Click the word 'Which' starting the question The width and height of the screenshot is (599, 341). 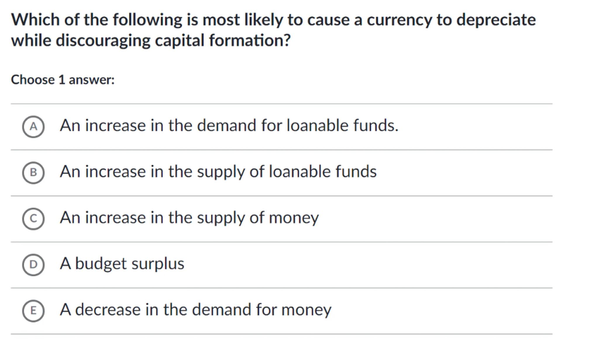click(x=35, y=20)
